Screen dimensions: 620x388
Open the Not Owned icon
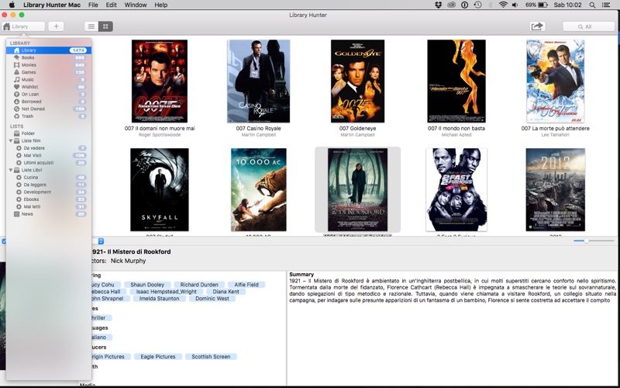(x=16, y=109)
